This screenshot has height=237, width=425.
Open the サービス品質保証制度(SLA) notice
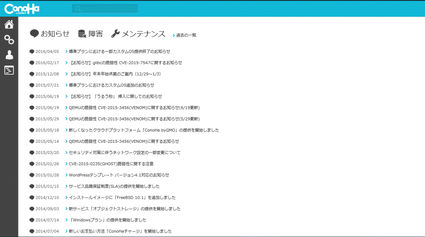[114, 186]
